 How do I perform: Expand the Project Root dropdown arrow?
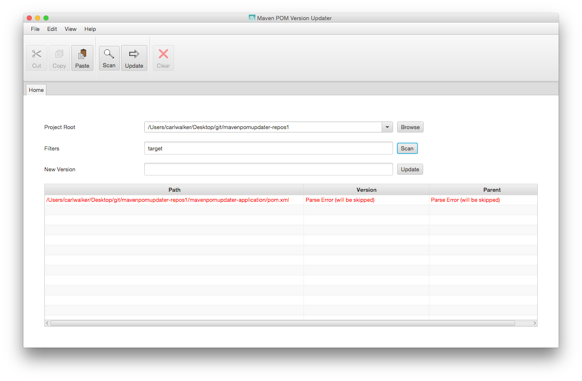[387, 127]
